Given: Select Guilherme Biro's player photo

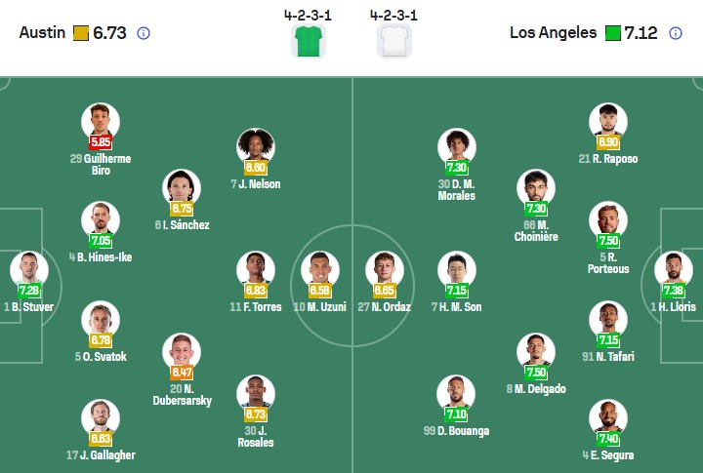Looking at the screenshot, I should (x=100, y=123).
